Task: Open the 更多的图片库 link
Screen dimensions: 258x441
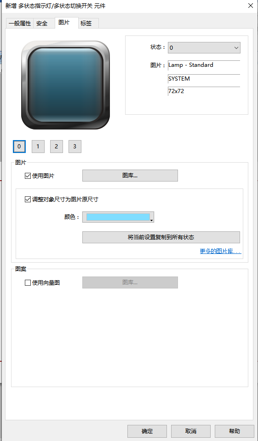Action: (220, 251)
